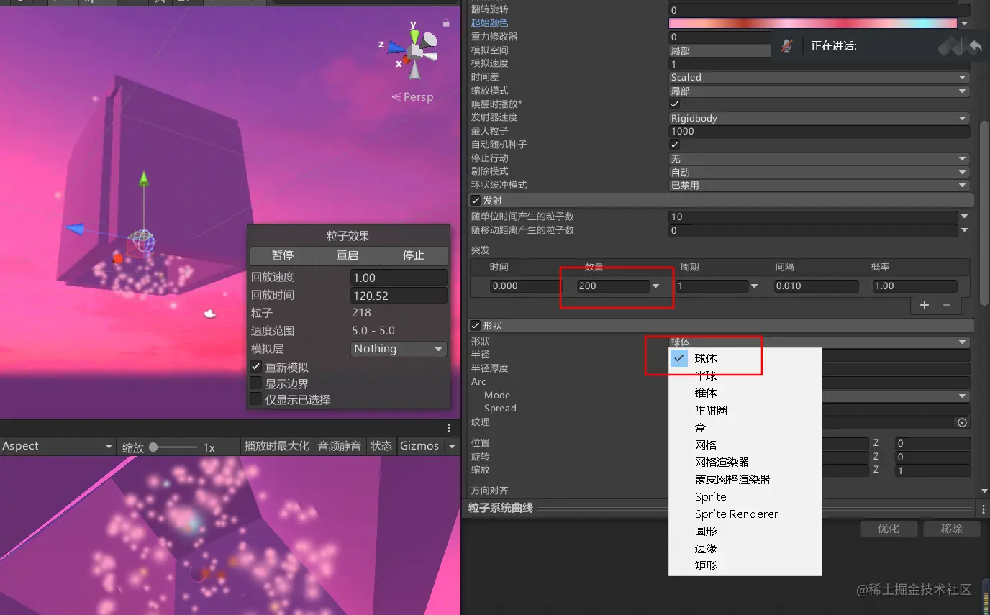
Task: Select 甜甜圈 shape option
Action: [745, 410]
